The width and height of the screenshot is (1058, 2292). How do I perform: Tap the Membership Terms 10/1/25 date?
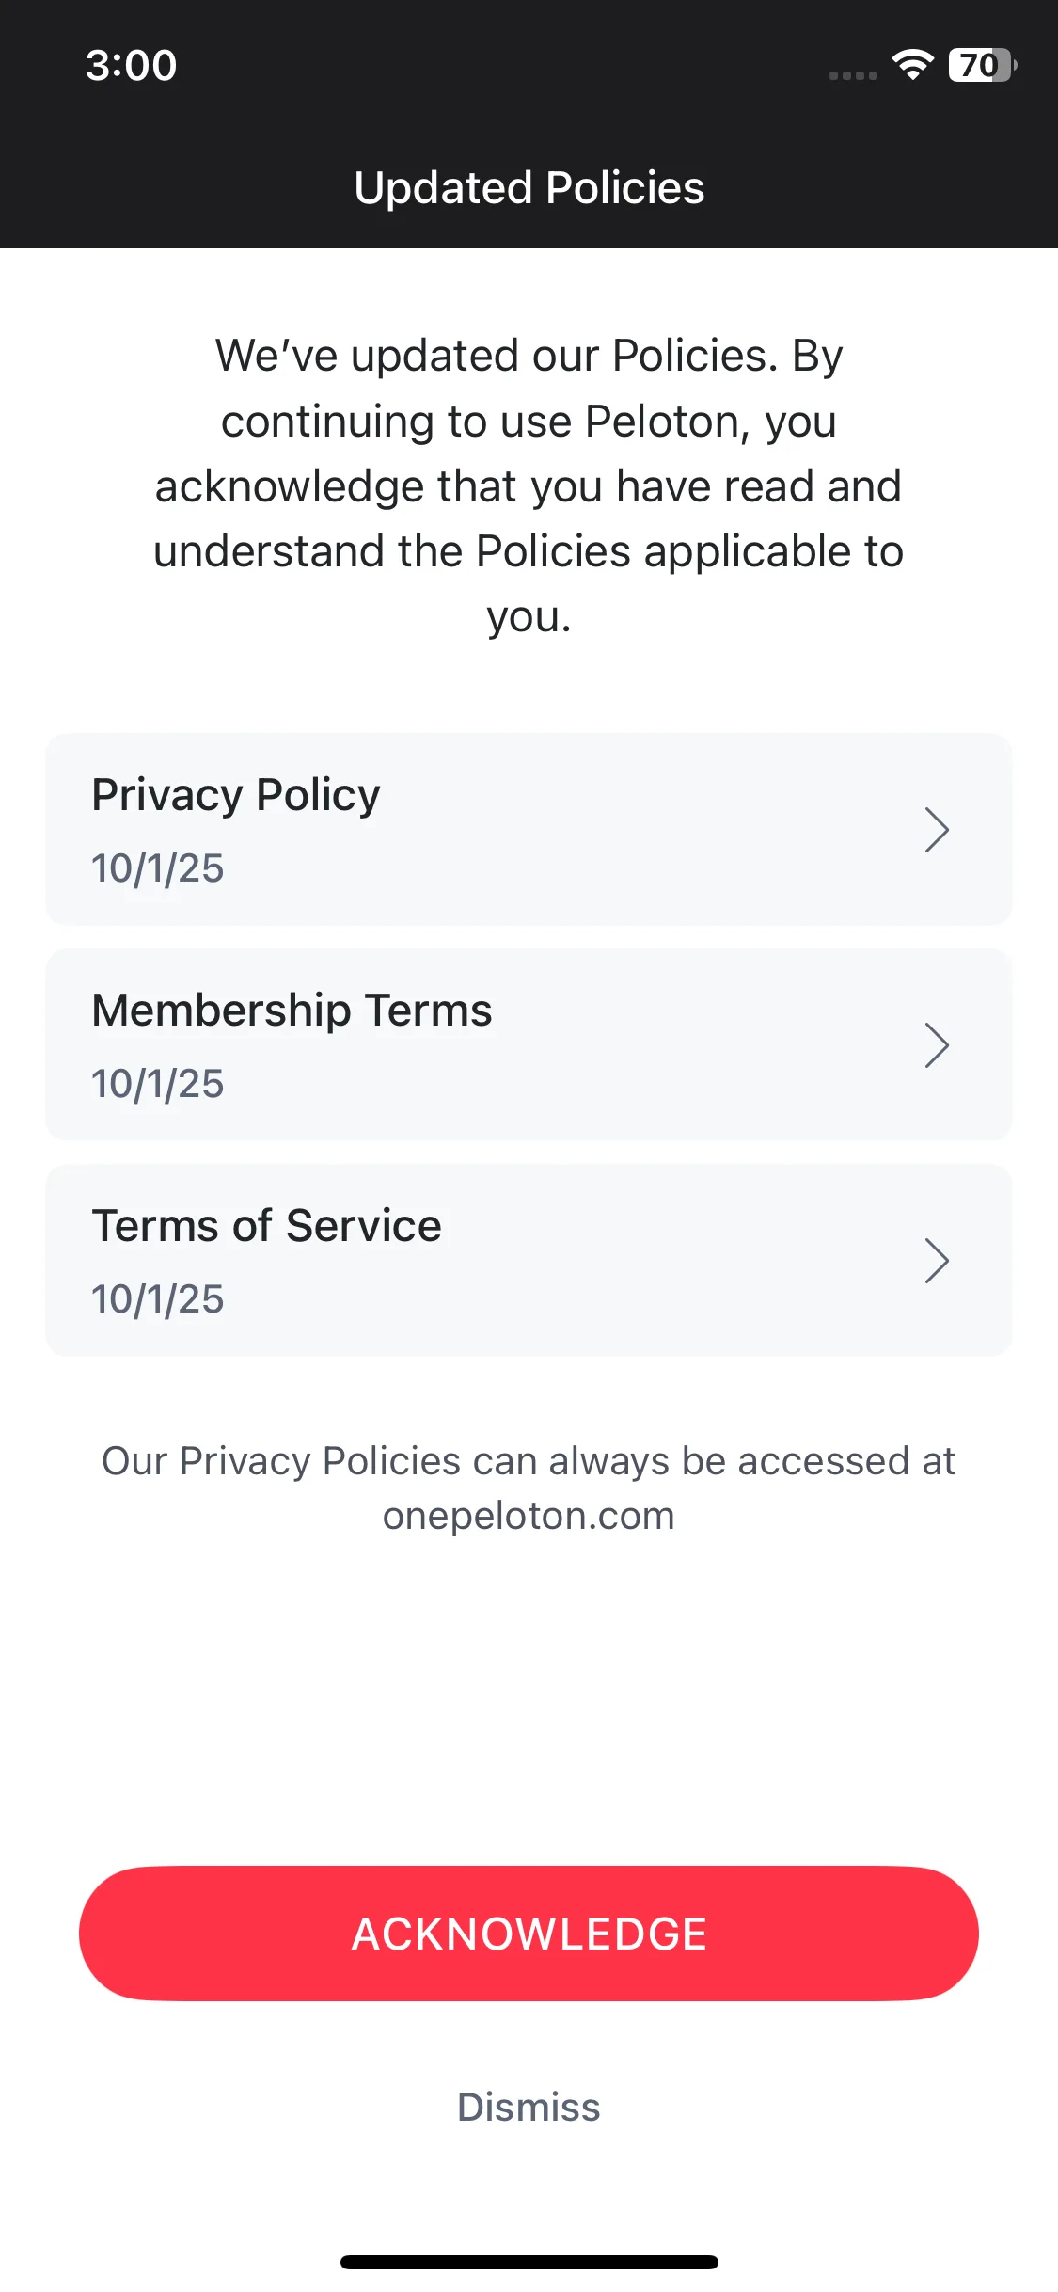coord(158,1084)
